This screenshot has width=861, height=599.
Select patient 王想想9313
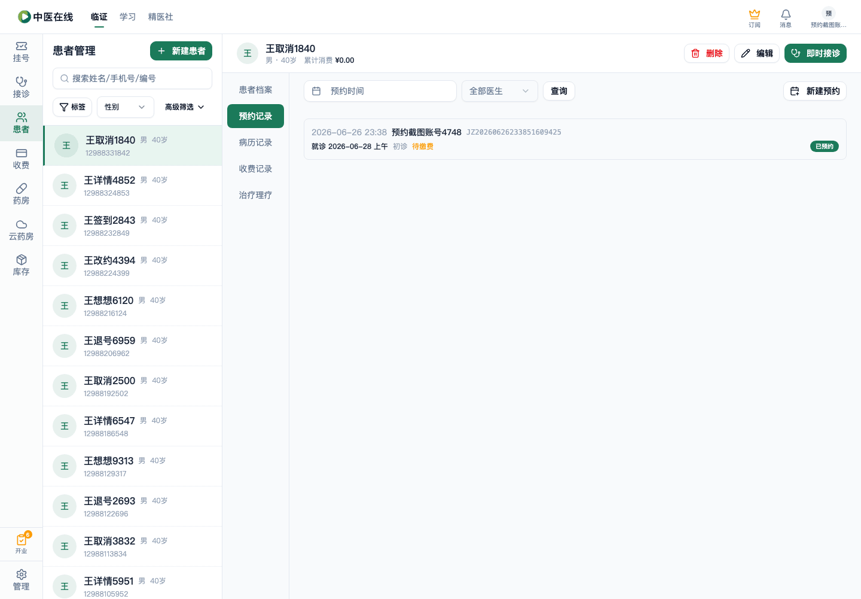pyautogui.click(x=132, y=466)
